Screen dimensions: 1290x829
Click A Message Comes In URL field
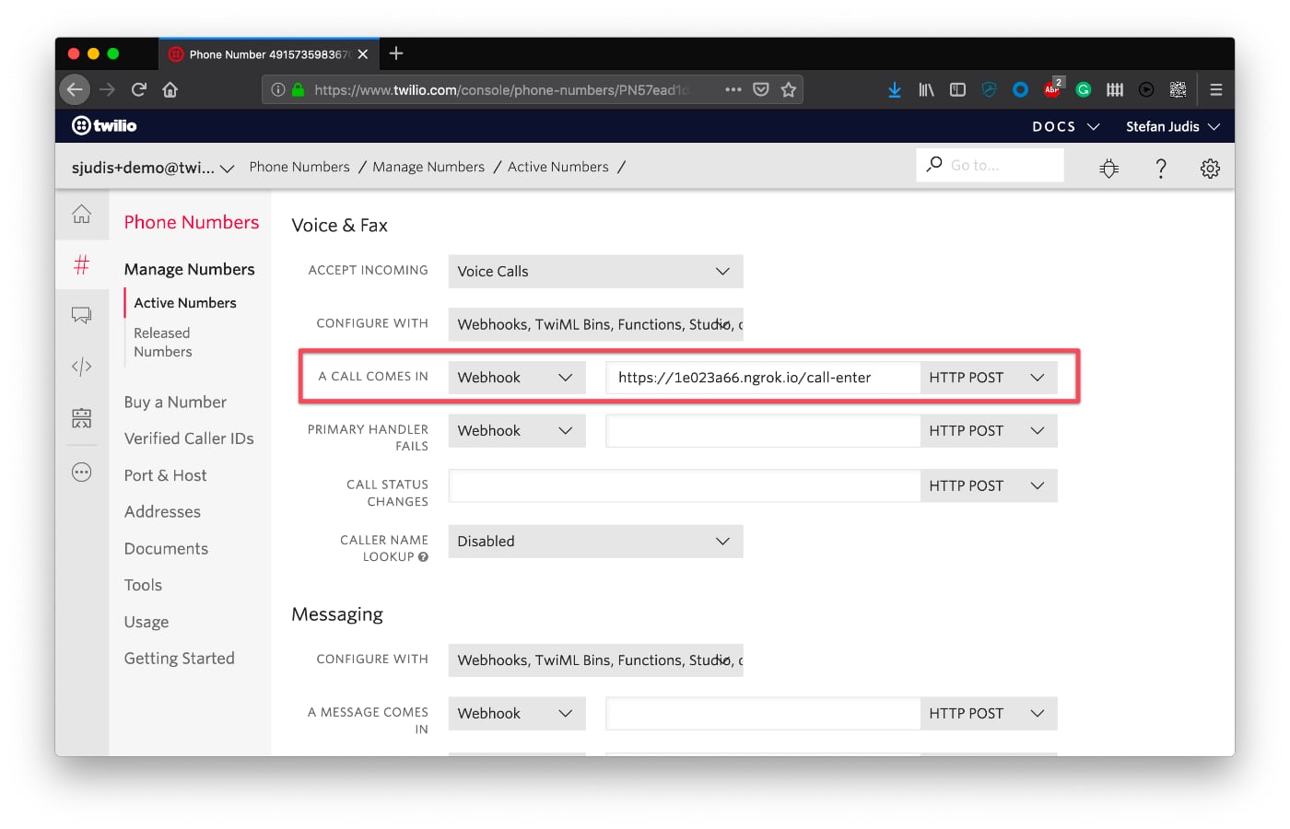tap(763, 713)
